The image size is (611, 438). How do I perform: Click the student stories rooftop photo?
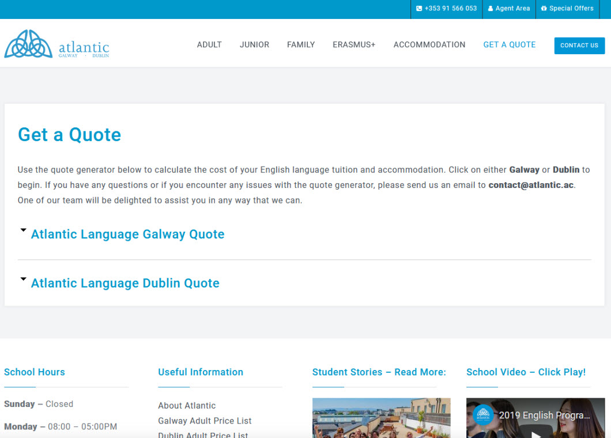click(x=381, y=418)
